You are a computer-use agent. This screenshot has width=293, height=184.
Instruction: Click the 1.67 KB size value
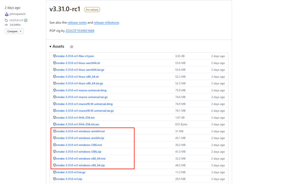pos(180,118)
